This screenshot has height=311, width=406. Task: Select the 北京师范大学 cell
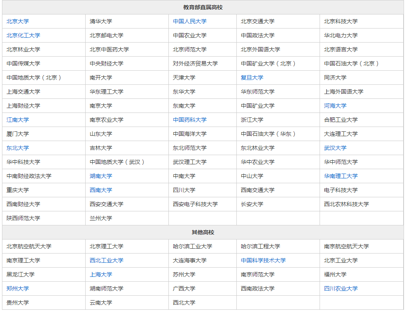tap(203, 49)
